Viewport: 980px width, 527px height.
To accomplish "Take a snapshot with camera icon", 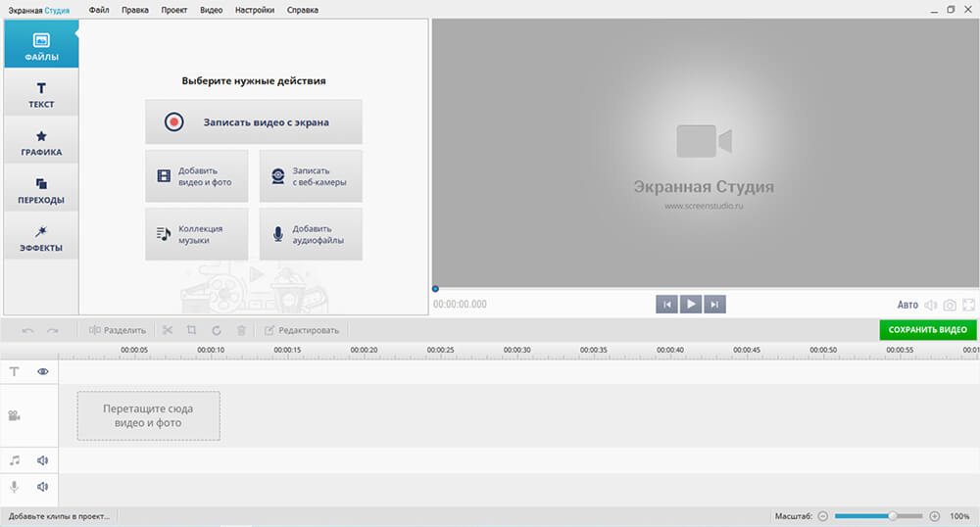I will [x=950, y=305].
